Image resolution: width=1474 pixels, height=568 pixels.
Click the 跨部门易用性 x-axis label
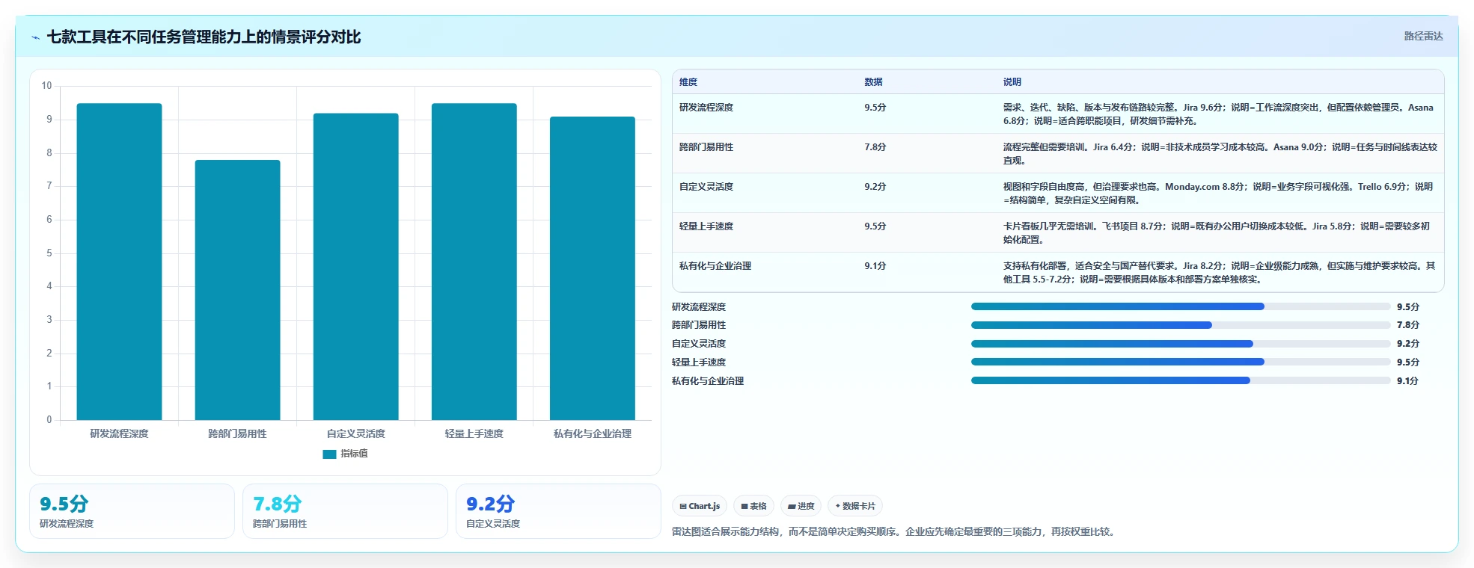(x=237, y=433)
